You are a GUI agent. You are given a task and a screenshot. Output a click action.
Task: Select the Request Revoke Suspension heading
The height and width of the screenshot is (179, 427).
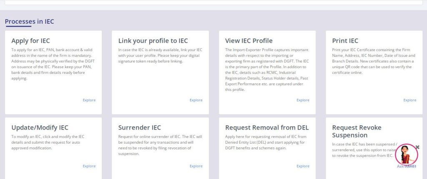[357, 131]
